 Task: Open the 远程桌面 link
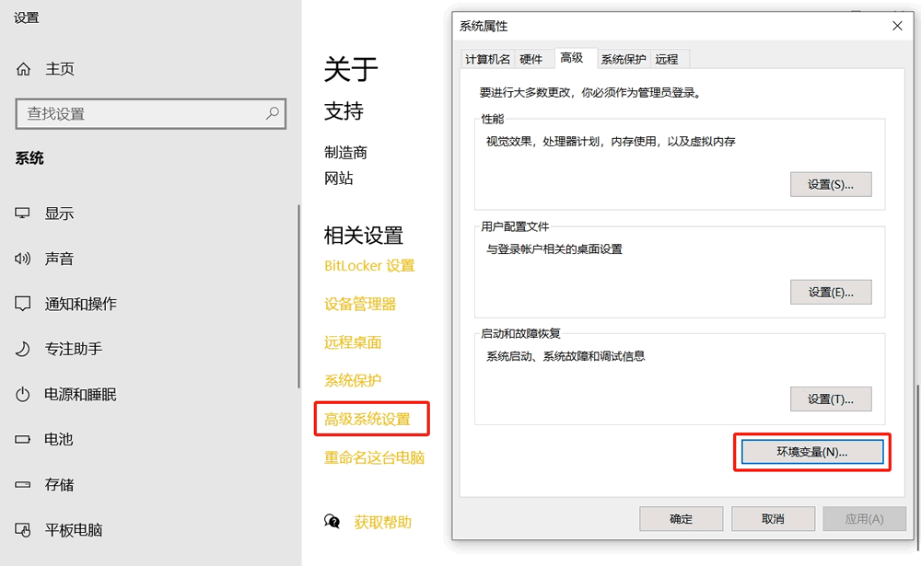click(351, 341)
